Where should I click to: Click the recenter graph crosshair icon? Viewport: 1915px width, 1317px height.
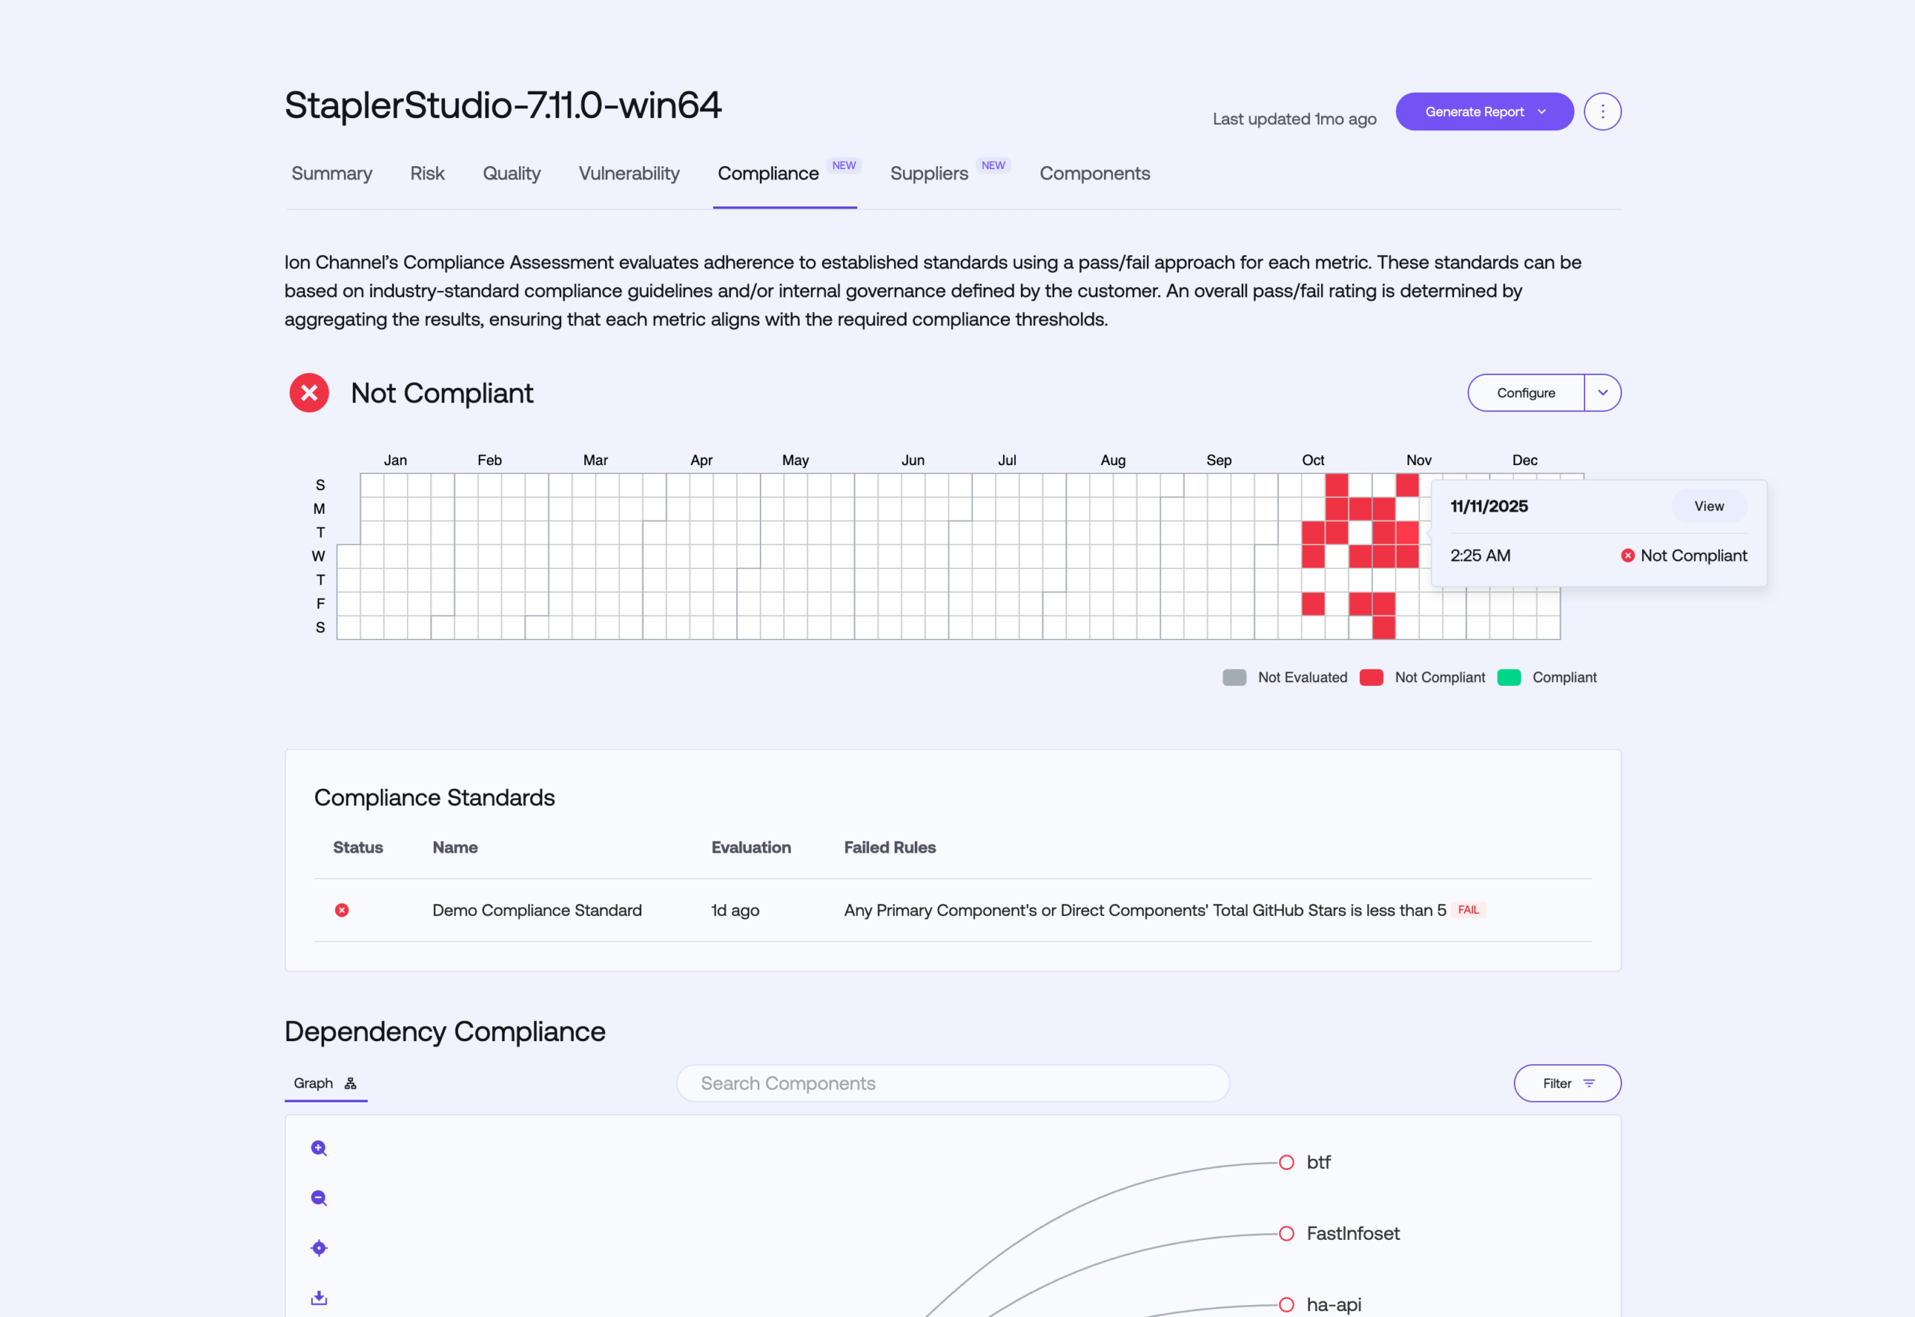click(319, 1247)
